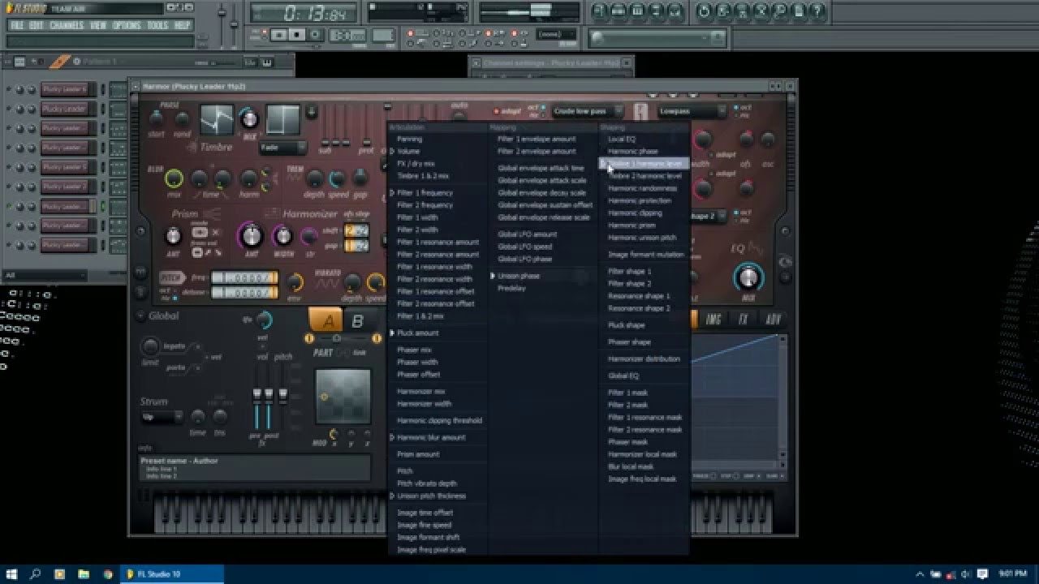Click the Harmonizer WIDTH knob
The image size is (1039, 584).
click(282, 236)
